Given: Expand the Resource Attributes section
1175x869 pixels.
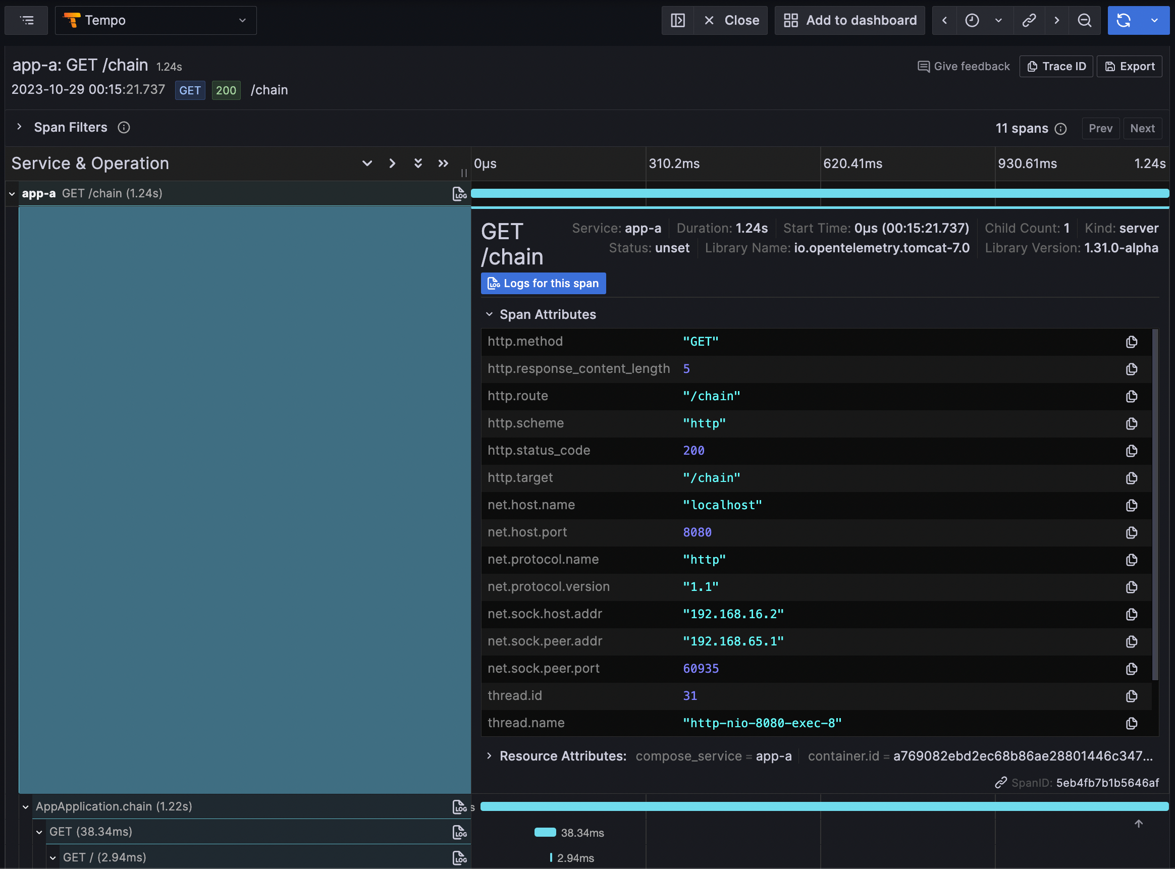Looking at the screenshot, I should [489, 756].
